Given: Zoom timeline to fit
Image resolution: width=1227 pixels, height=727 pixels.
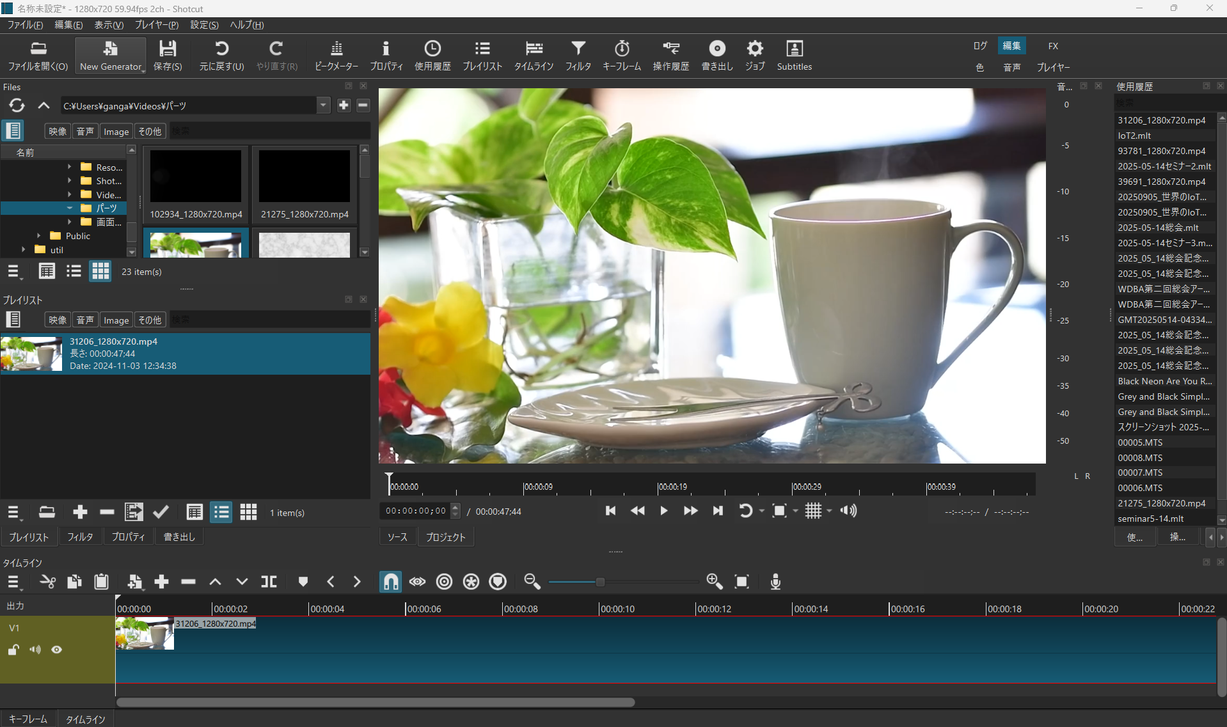Looking at the screenshot, I should tap(741, 581).
